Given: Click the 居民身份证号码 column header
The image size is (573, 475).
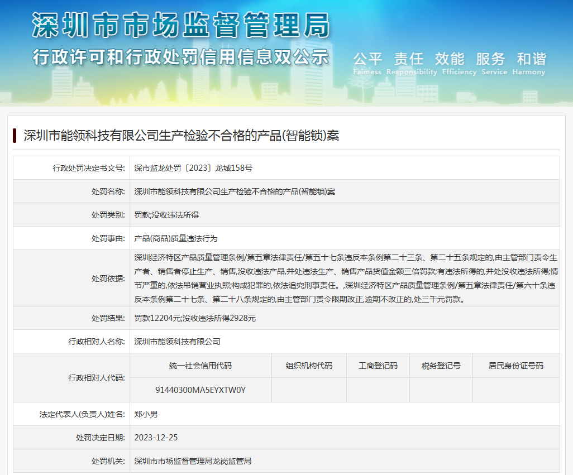Looking at the screenshot, I should pos(515,366).
